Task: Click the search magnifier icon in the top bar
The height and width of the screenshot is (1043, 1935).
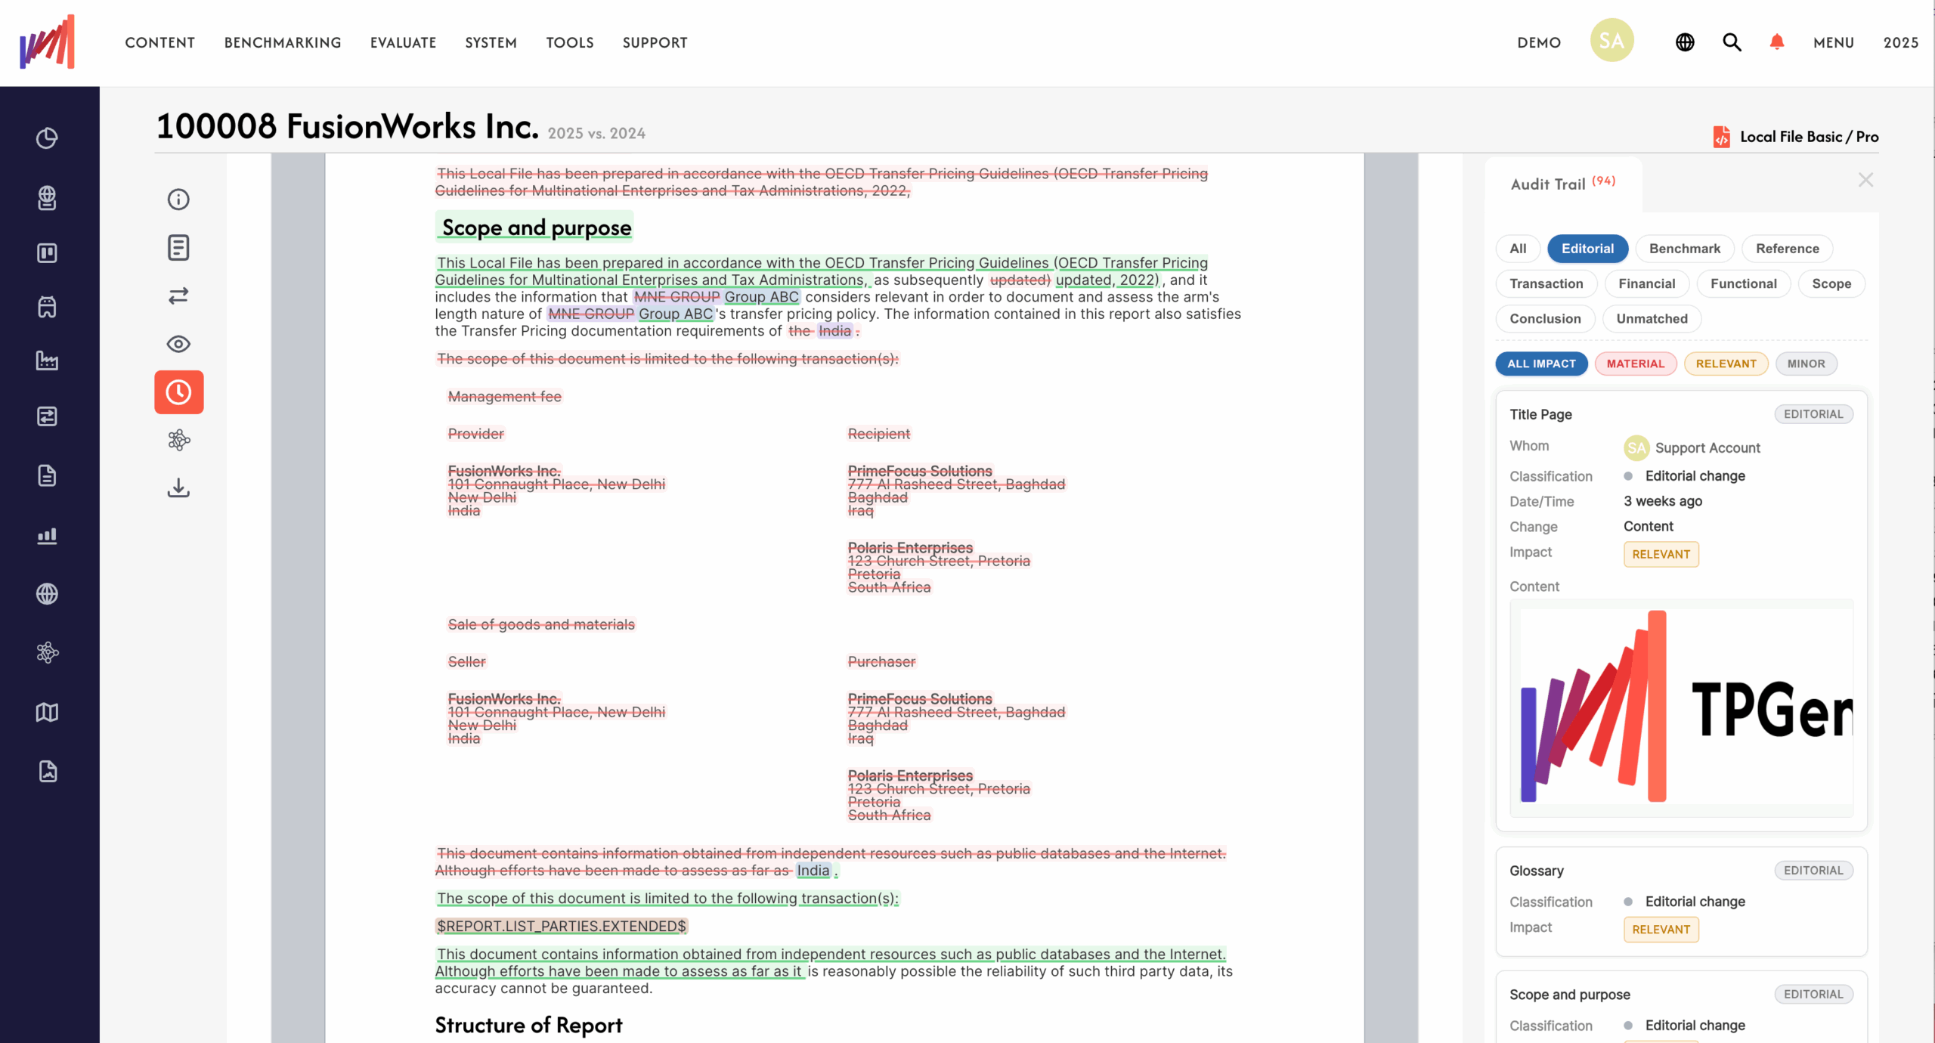Action: click(x=1732, y=42)
